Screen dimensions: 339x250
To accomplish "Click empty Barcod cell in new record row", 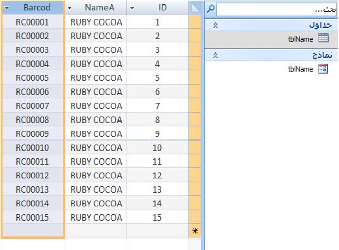I will (x=33, y=230).
